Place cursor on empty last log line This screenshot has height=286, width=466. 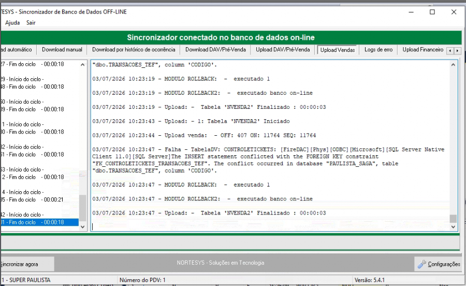[x=270, y=227]
